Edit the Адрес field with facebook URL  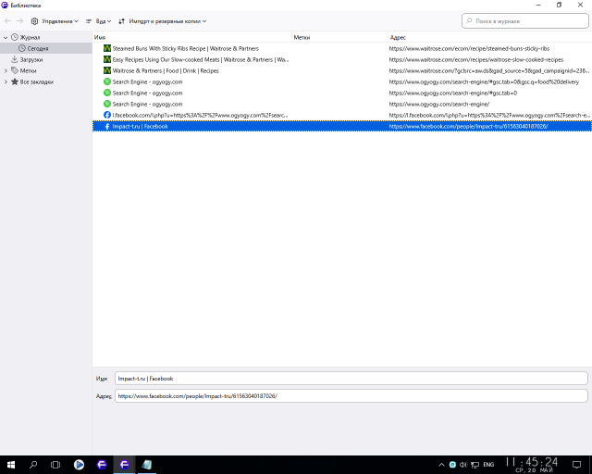click(351, 396)
